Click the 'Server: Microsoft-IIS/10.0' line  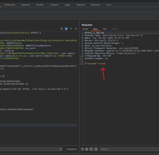(x=101, y=40)
